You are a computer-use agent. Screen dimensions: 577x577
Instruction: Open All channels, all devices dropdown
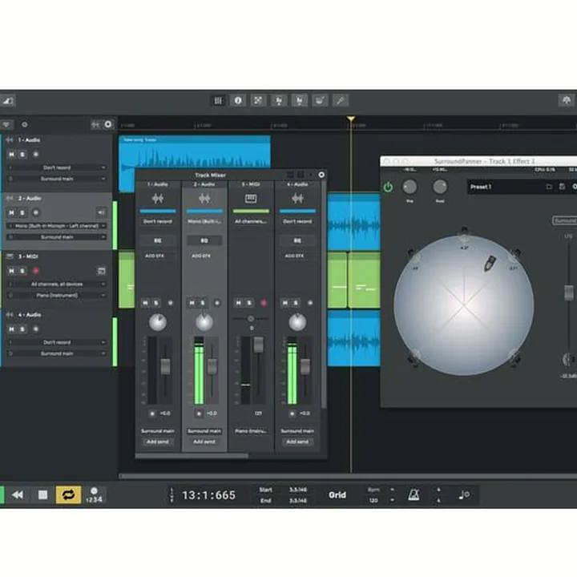(x=57, y=284)
